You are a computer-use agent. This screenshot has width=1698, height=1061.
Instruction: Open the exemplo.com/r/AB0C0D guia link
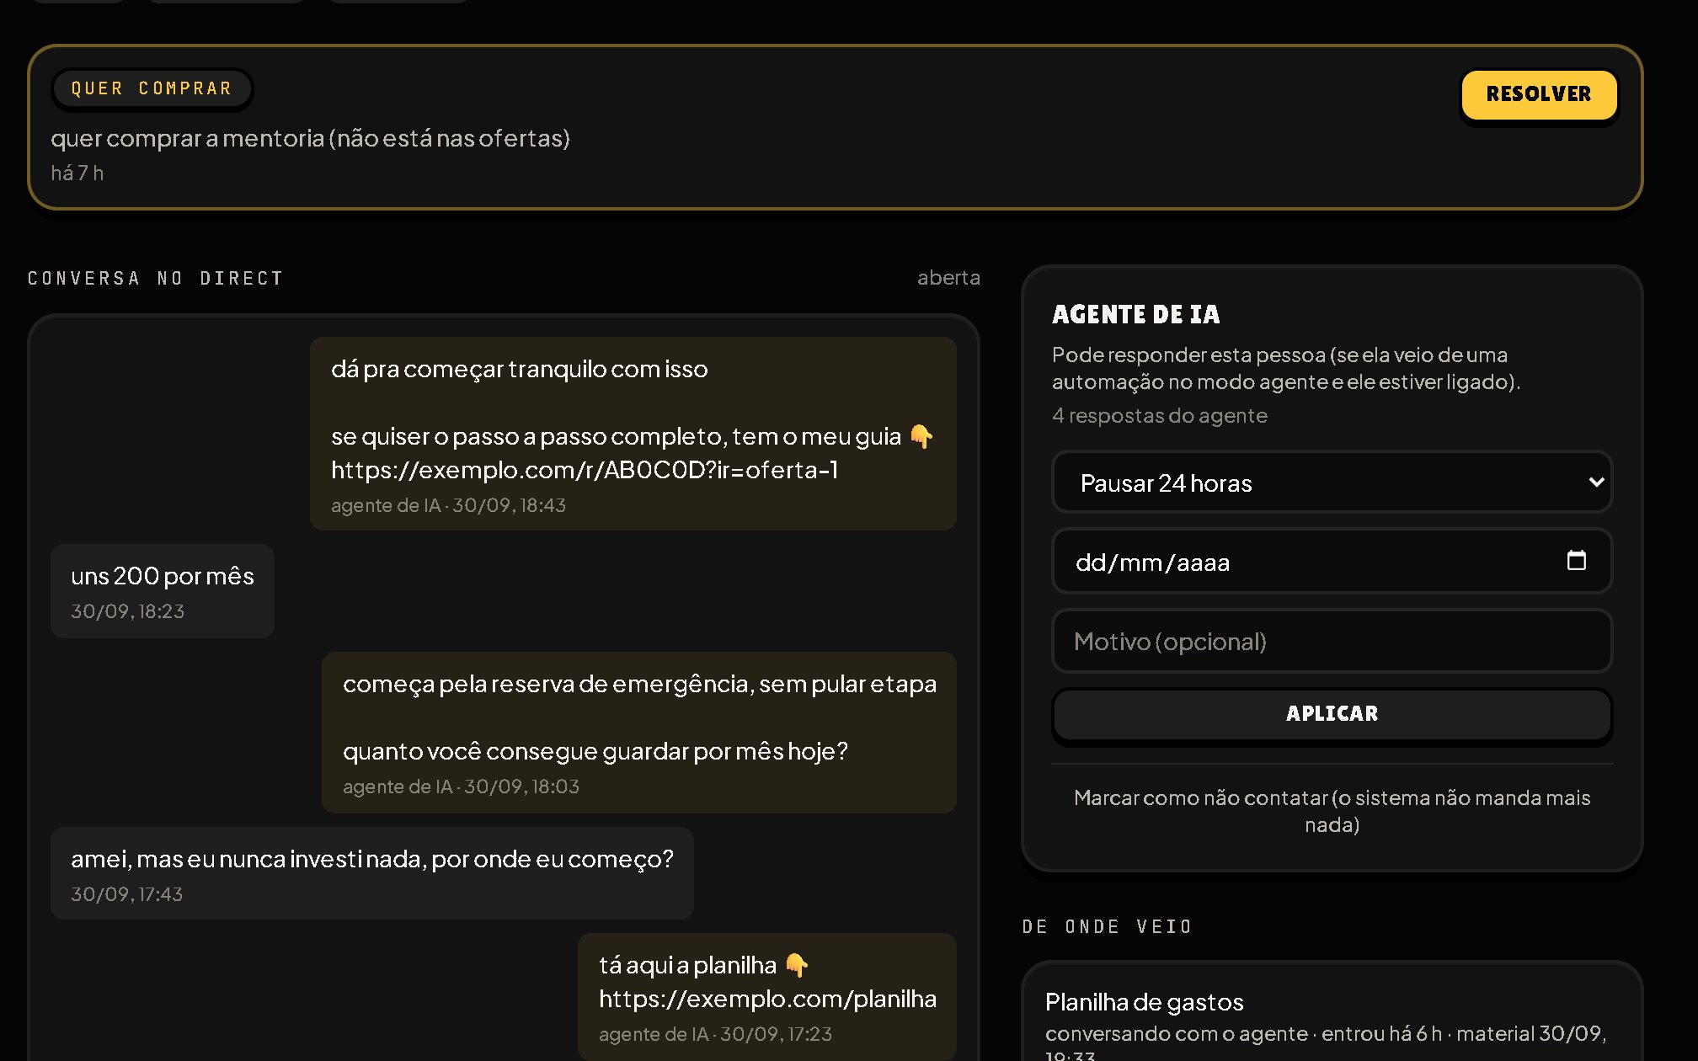click(x=585, y=470)
